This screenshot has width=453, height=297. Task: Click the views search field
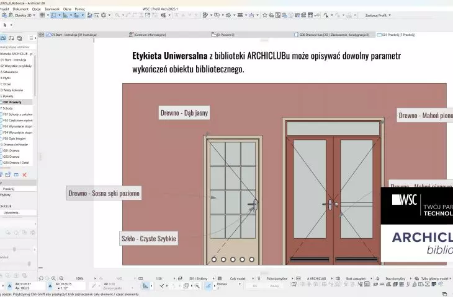18,46
